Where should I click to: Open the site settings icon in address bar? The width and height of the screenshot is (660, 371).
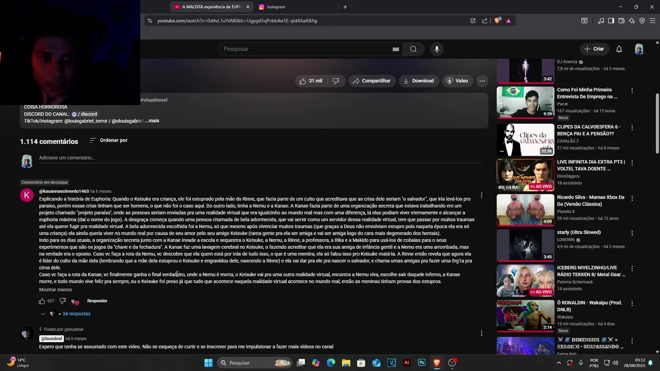150,21
